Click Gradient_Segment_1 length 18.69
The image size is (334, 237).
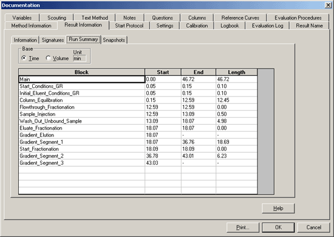[236, 142]
